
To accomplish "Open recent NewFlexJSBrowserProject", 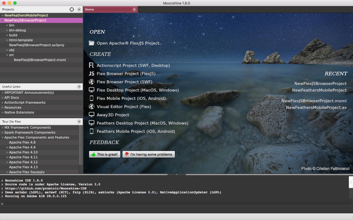I will click(x=320, y=83).
